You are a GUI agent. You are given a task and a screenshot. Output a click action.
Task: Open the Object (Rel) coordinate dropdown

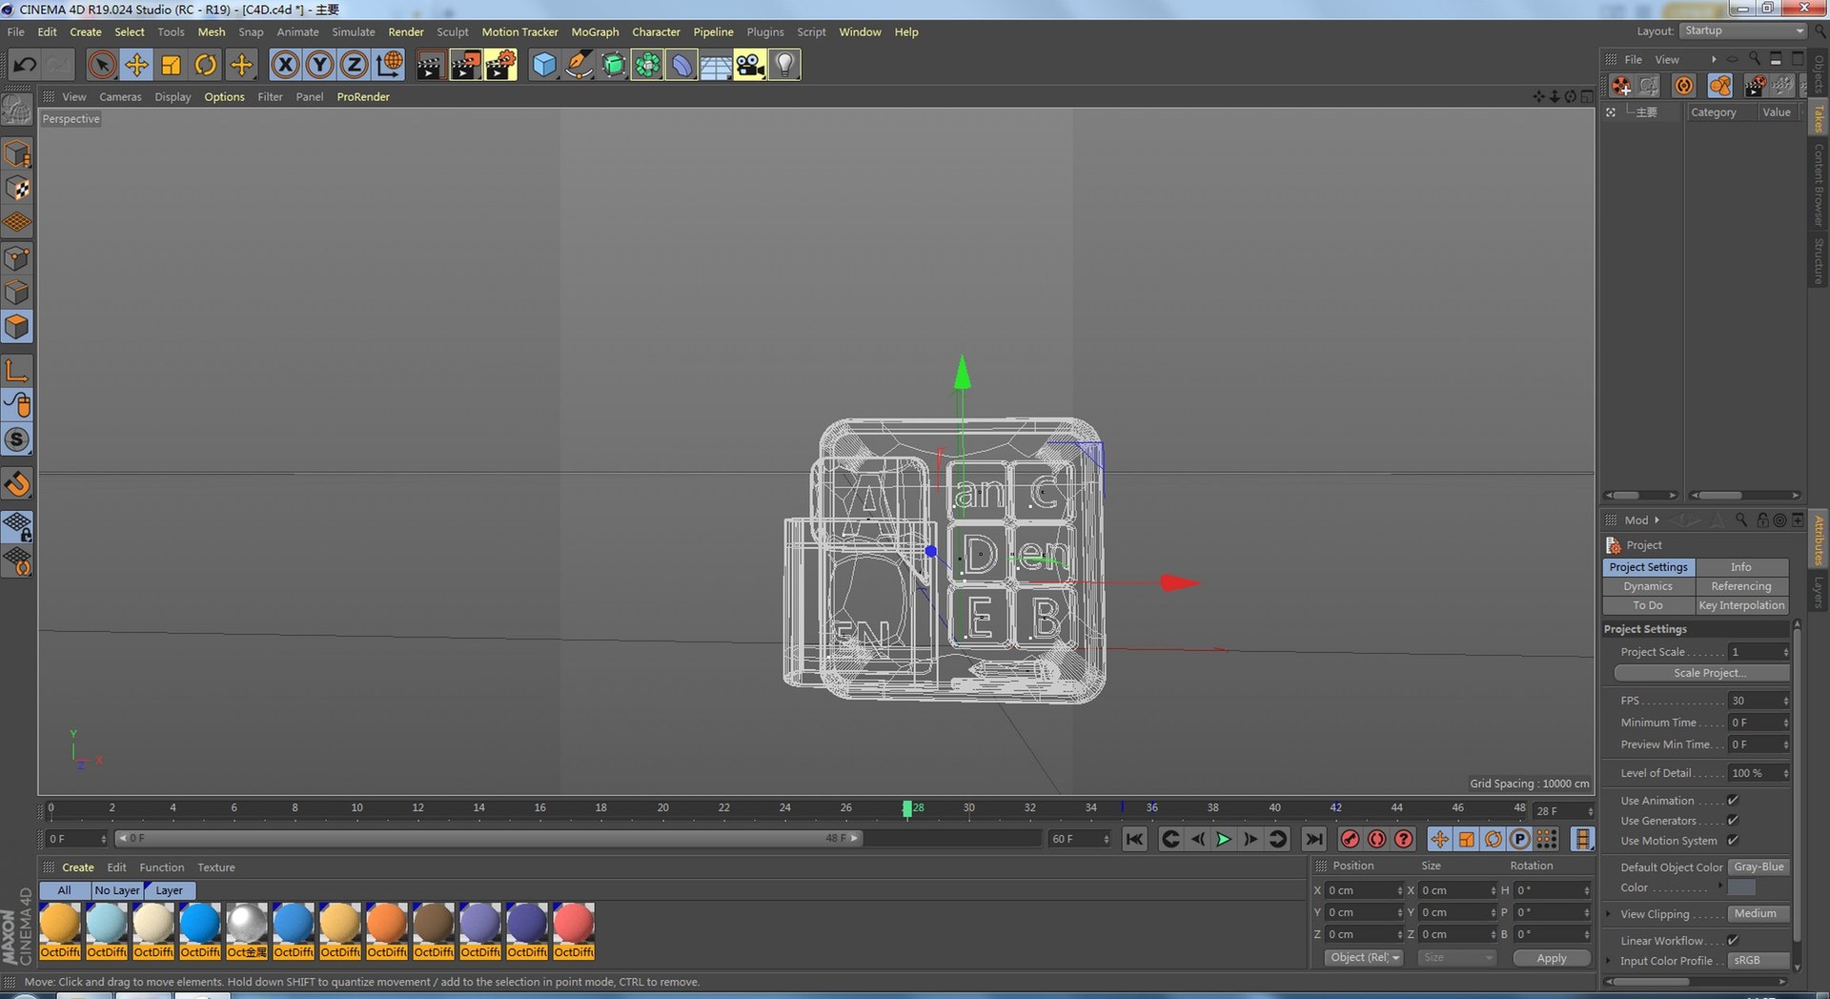coord(1364,958)
